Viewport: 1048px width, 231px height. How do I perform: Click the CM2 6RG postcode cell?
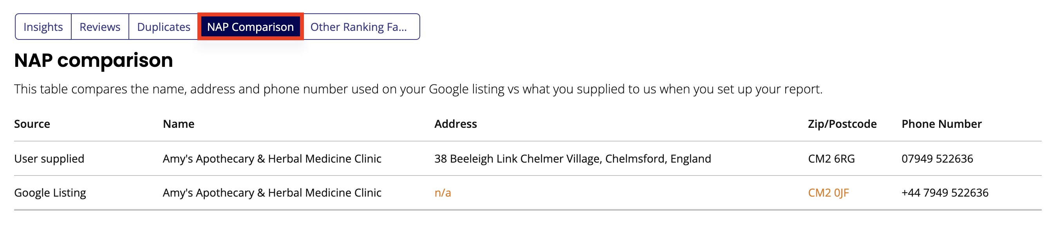831,159
